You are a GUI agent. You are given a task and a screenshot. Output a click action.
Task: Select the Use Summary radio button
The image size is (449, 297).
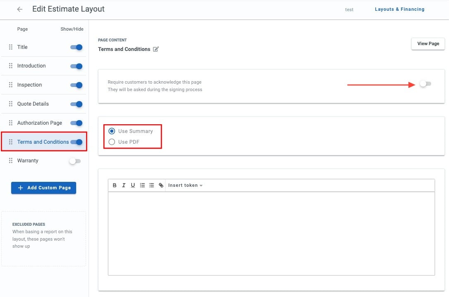coord(112,131)
